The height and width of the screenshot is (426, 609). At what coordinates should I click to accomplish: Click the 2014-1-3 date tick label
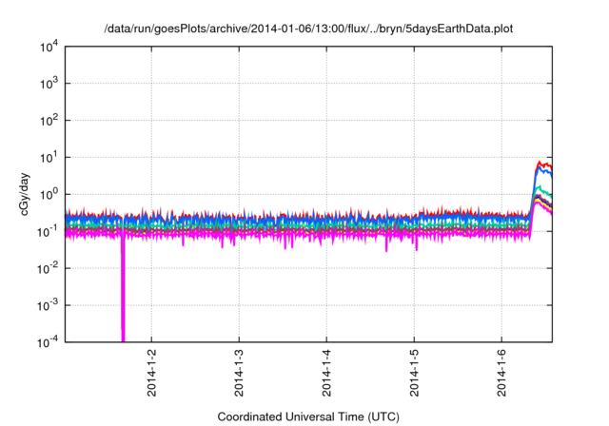tap(239, 373)
